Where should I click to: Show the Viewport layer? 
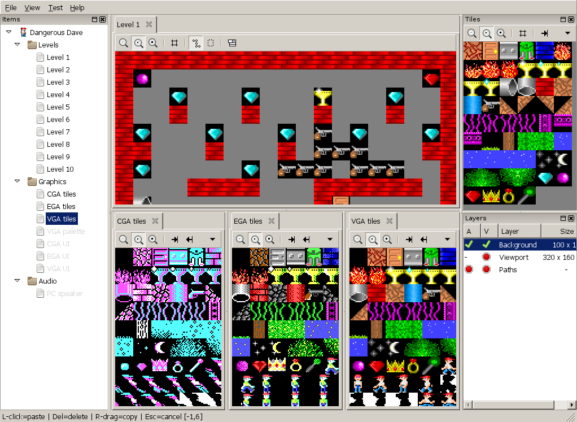click(487, 257)
